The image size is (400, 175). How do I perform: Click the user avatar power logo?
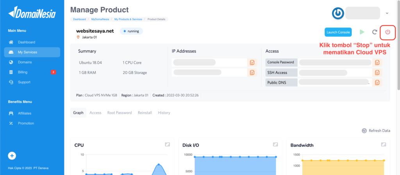point(338,13)
